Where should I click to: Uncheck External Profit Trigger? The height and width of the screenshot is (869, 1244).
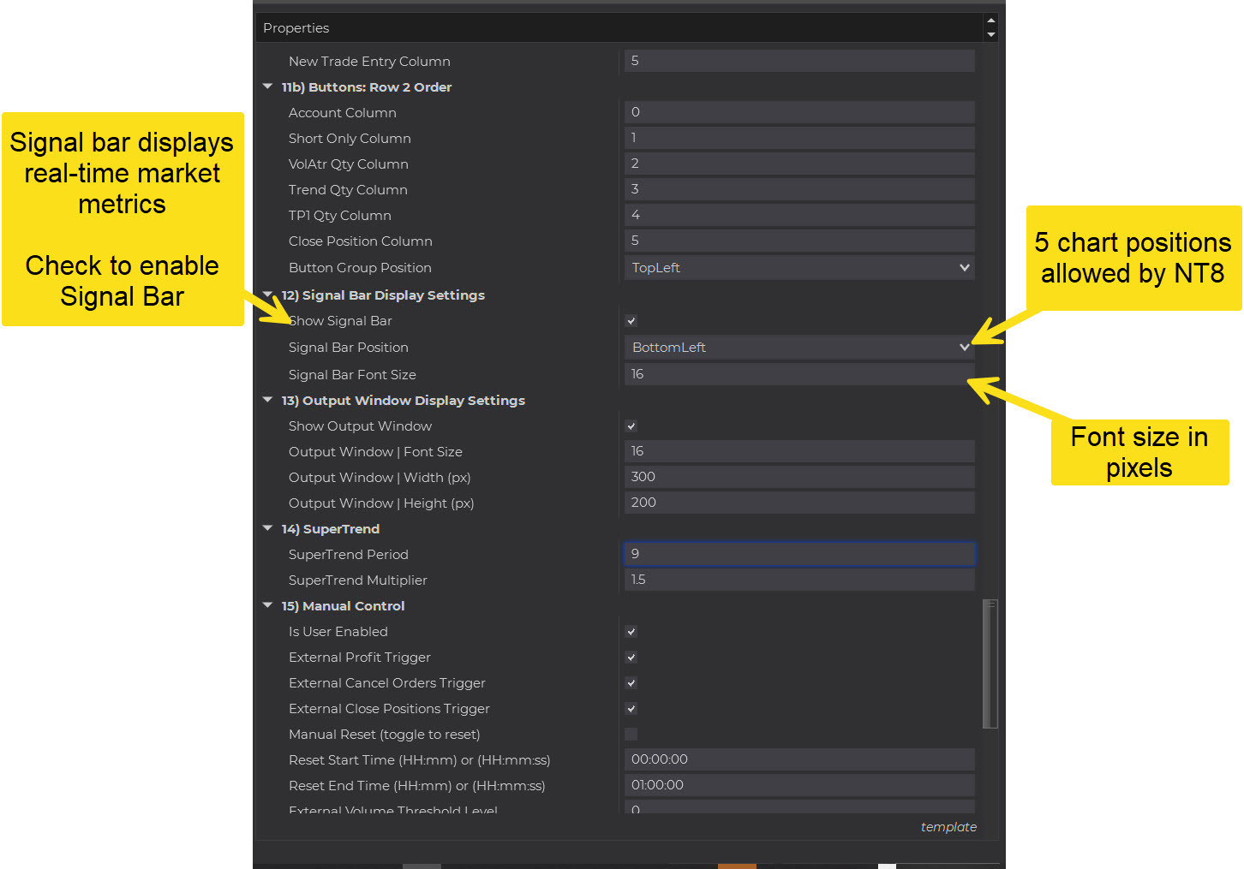click(x=631, y=658)
